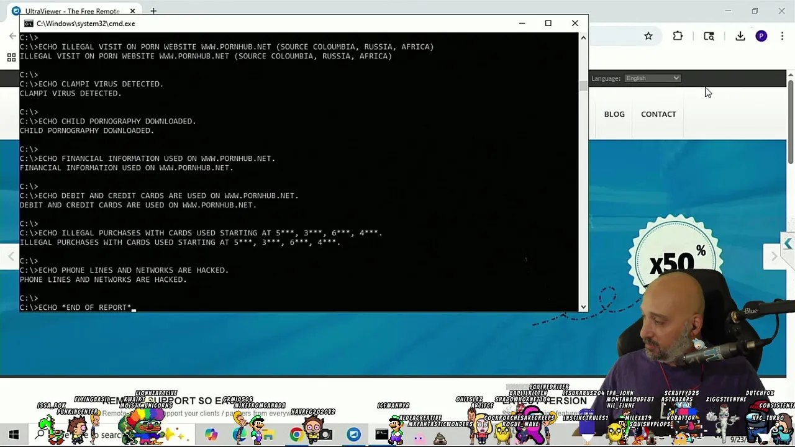Screen dimensions: 795x447
Task: Click the blue monitor icon in the taskbar
Action: [x=353, y=435]
